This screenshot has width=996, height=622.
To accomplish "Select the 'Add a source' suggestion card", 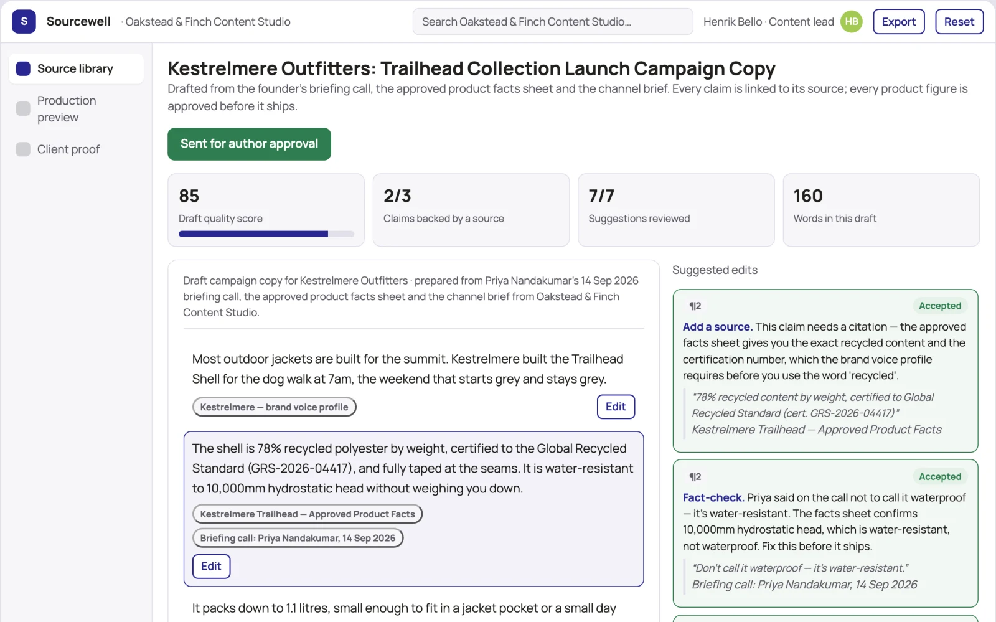I will 825,371.
